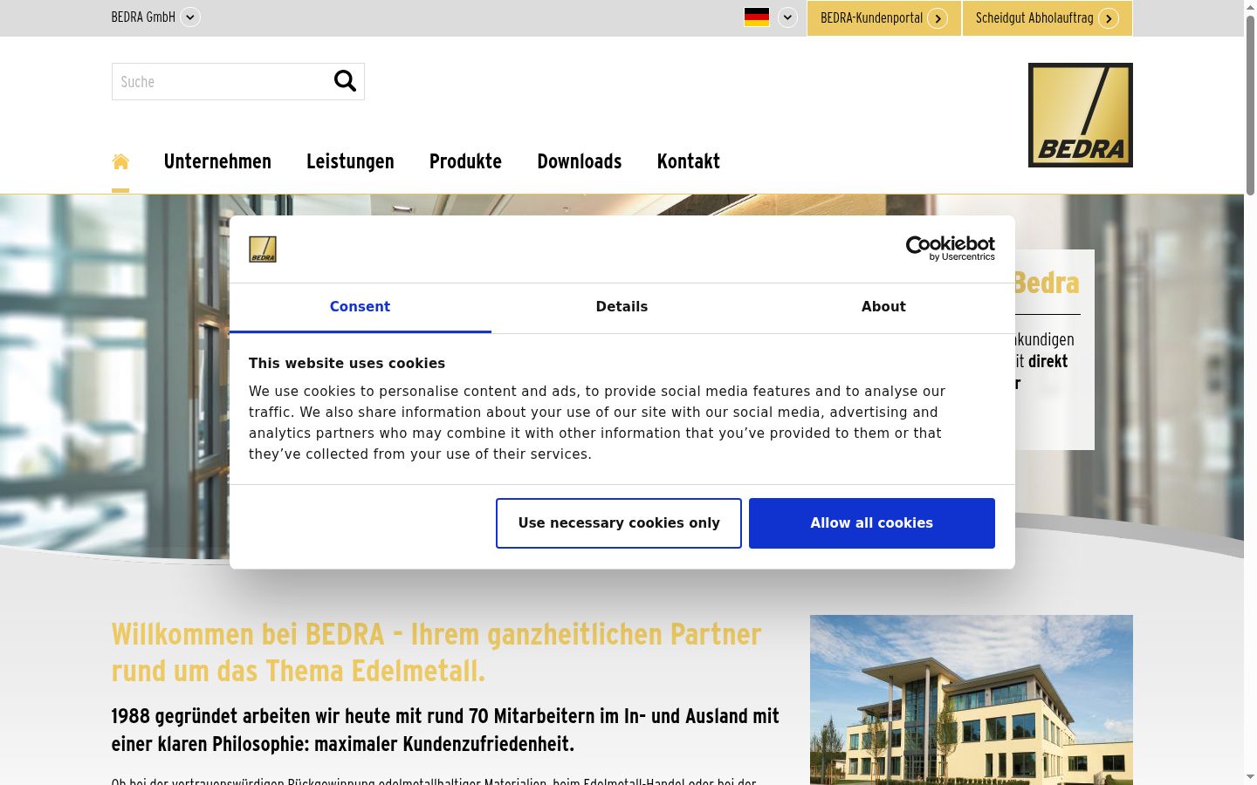
Task: Click the search magnifier icon
Action: (345, 81)
